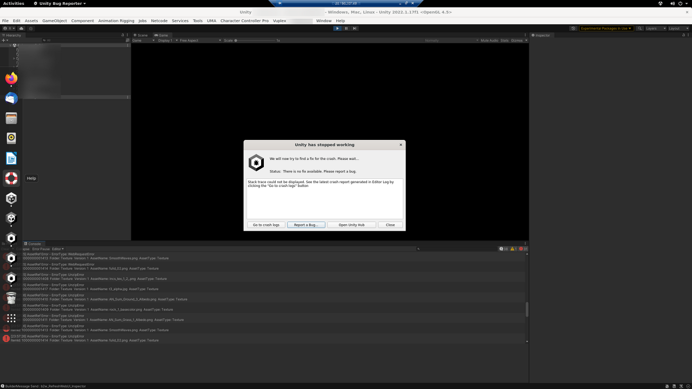
Task: Toggle Error Pause in Console
Action: pyautogui.click(x=41, y=249)
